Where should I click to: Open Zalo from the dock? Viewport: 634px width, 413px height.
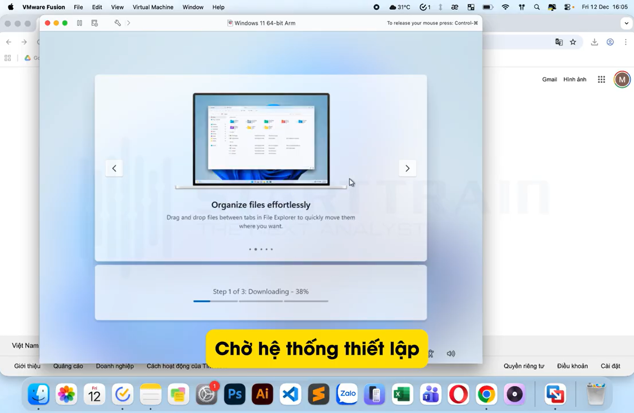(347, 394)
